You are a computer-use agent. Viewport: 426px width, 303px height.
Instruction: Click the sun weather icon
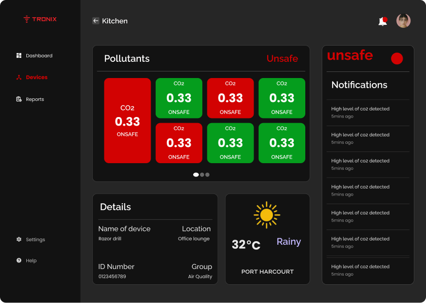pyautogui.click(x=267, y=215)
